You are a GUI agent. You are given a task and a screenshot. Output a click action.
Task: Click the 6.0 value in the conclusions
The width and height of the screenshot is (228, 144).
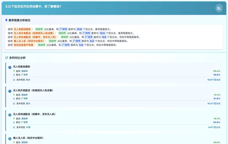coord(92,41)
